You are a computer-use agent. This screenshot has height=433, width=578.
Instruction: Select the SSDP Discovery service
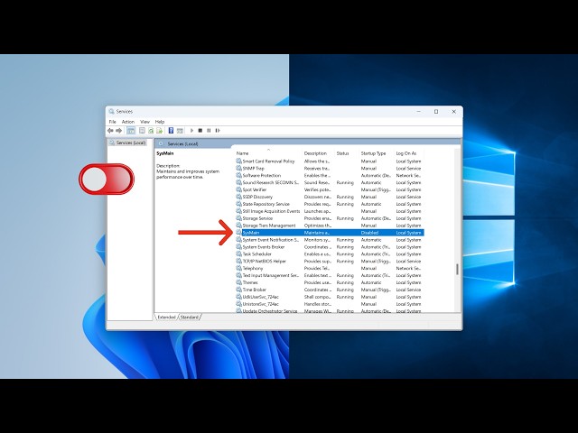(257, 197)
